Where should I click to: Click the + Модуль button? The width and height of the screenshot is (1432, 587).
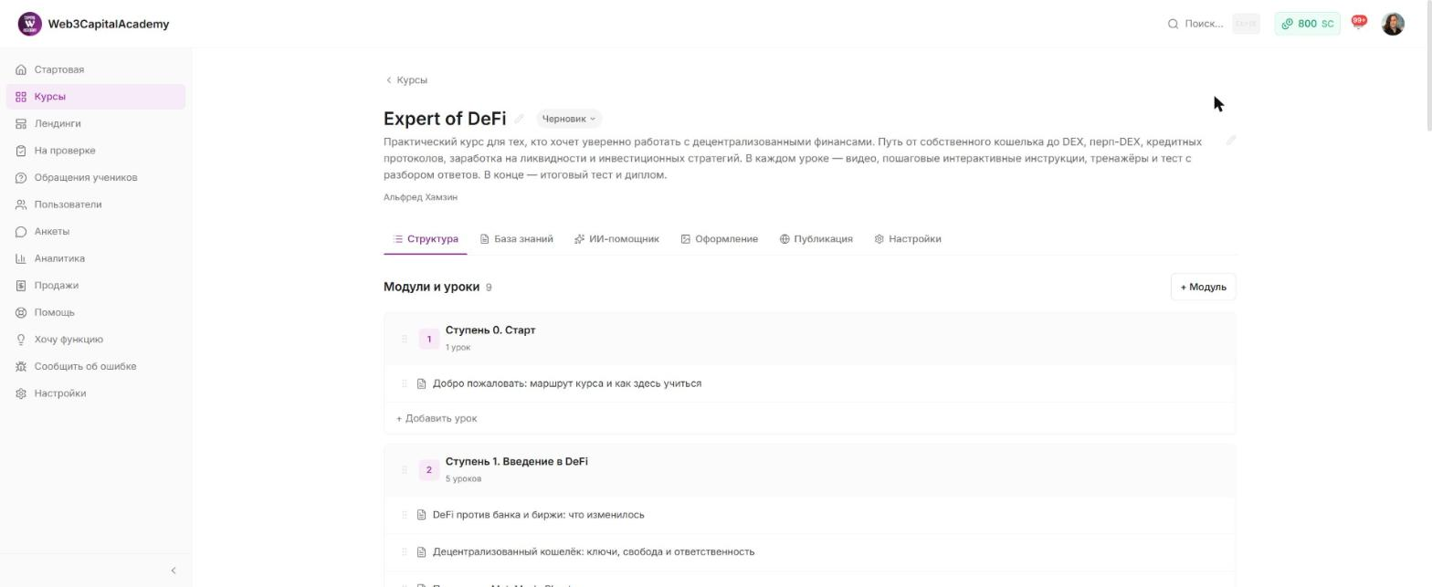1203,287
